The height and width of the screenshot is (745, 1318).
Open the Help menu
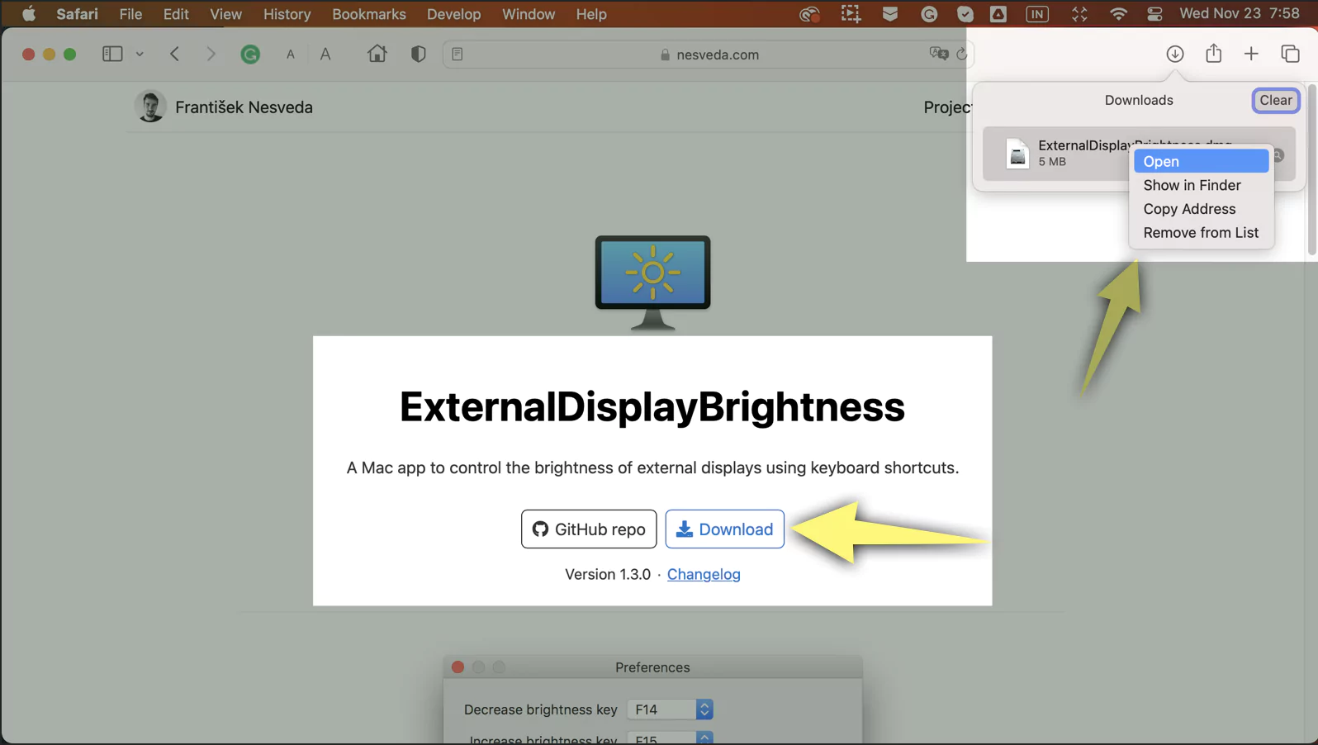pyautogui.click(x=590, y=14)
